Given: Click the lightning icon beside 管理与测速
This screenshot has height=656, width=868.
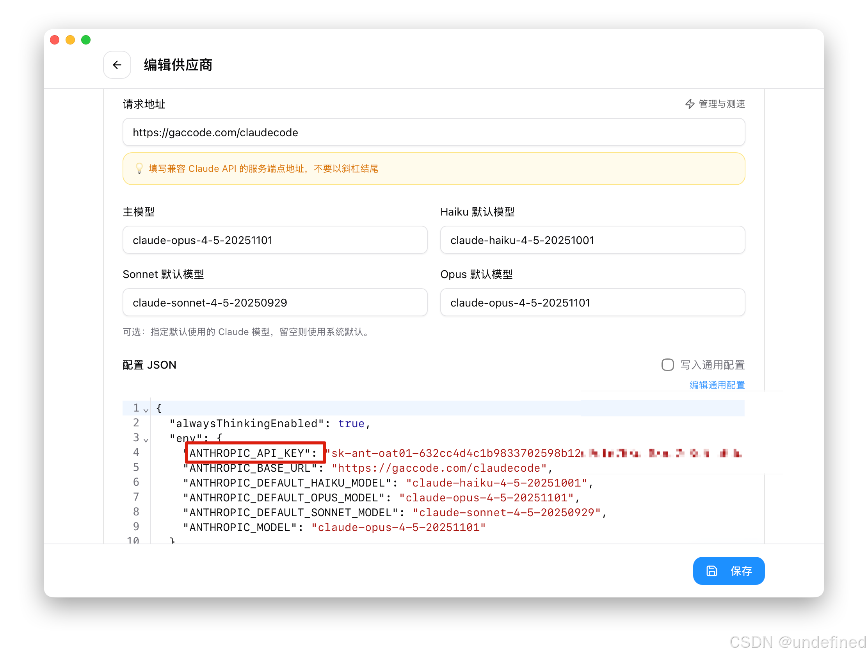Looking at the screenshot, I should (x=690, y=103).
